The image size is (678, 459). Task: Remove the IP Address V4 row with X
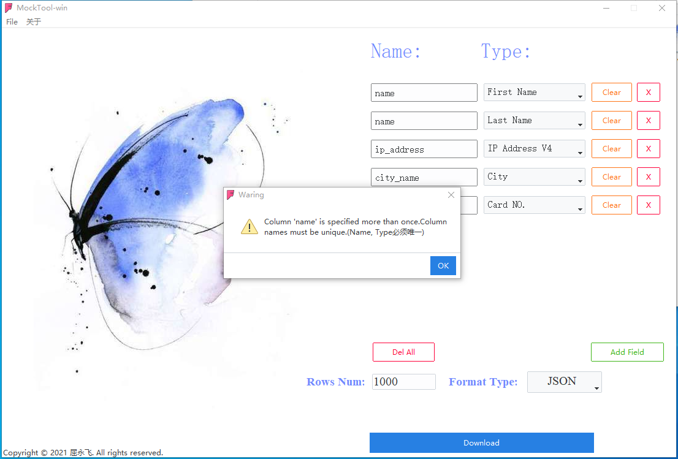pyautogui.click(x=648, y=148)
